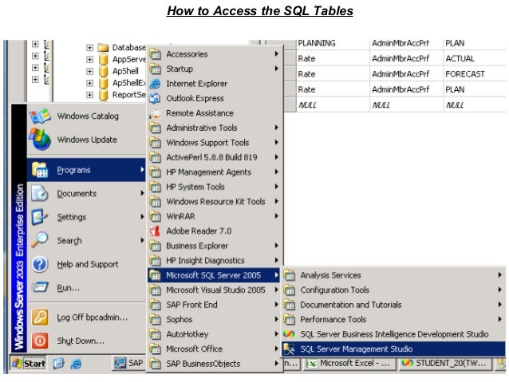The image size is (509, 382).
Task: Click the Microsoft SQL Server 2005 folder icon
Action: coord(155,275)
